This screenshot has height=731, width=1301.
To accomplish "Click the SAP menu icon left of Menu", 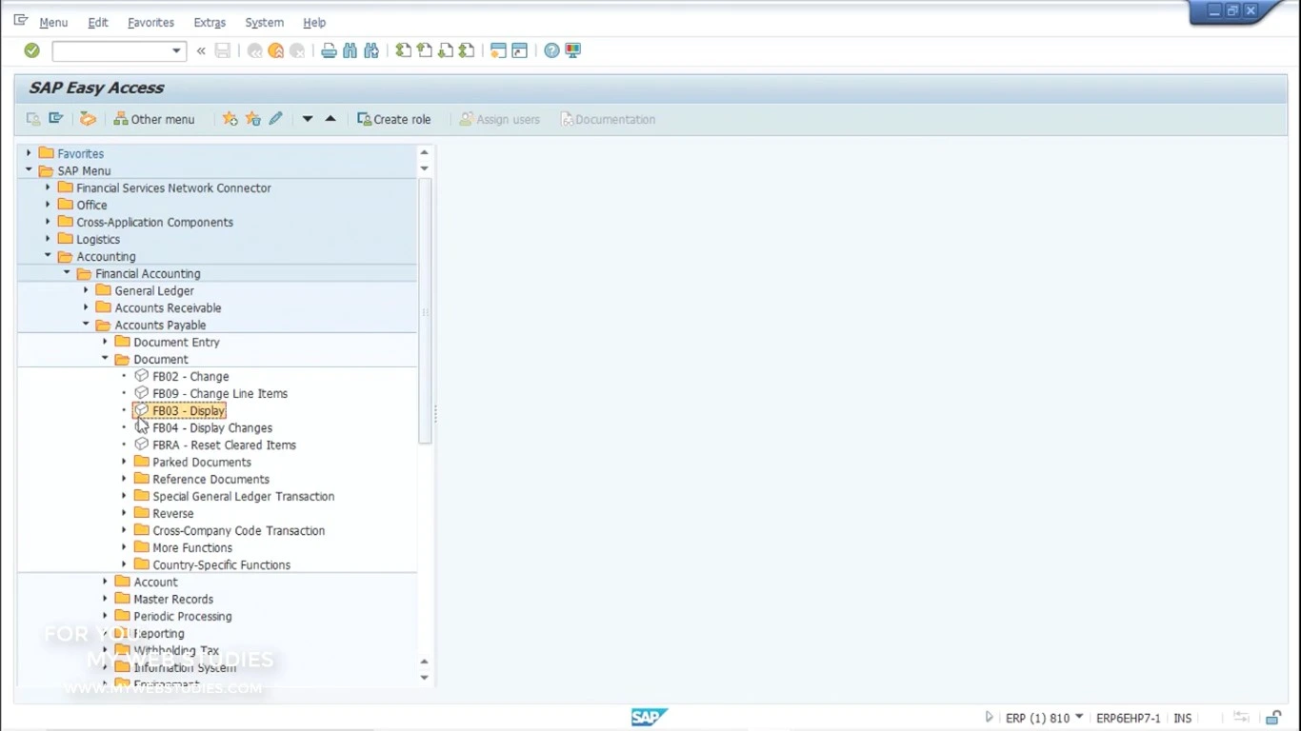I will tap(21, 21).
